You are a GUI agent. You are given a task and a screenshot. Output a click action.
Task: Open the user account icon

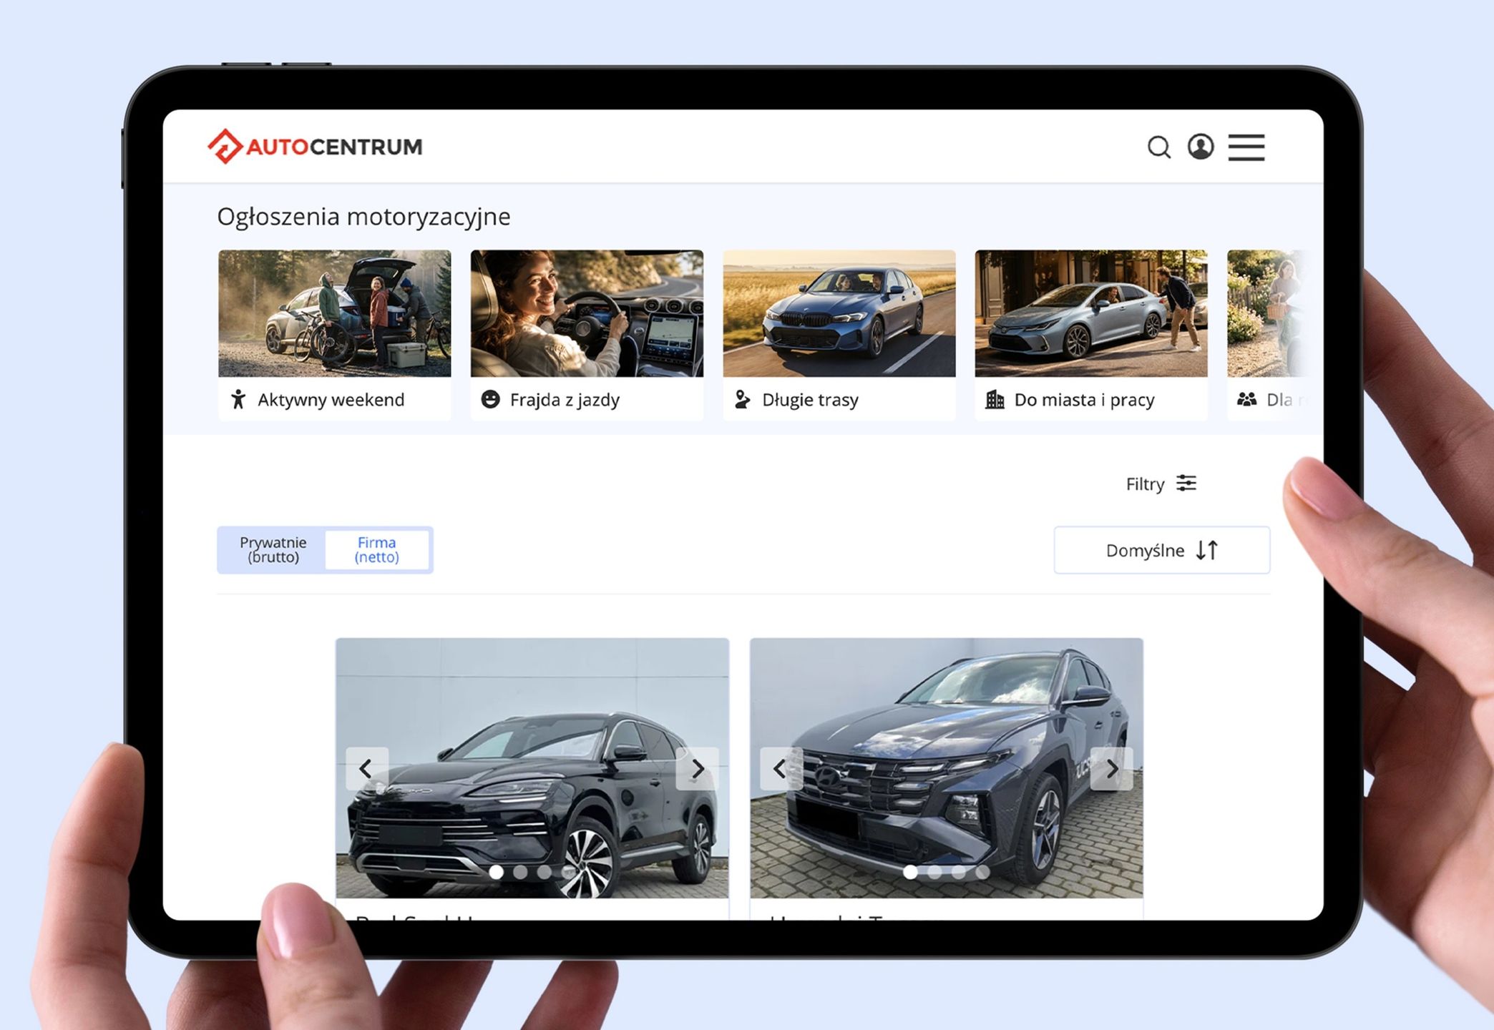1201,147
